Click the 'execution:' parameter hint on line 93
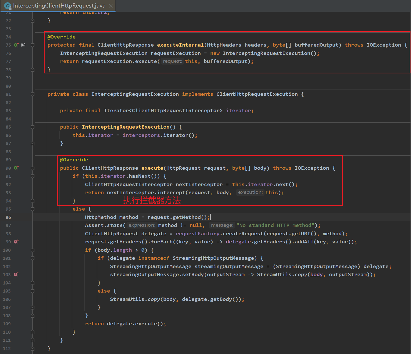The height and width of the screenshot is (354, 411). 250,193
